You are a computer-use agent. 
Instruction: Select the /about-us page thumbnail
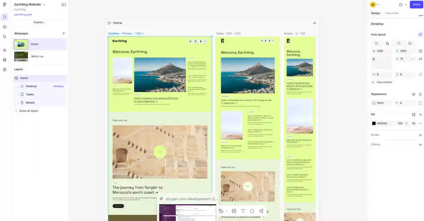pyautogui.click(x=21, y=56)
